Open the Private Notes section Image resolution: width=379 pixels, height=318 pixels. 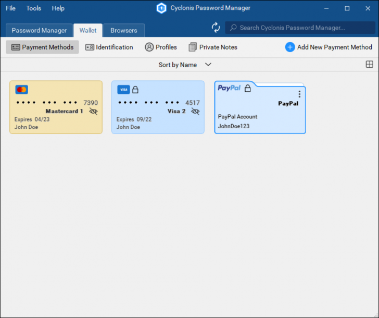click(x=213, y=47)
